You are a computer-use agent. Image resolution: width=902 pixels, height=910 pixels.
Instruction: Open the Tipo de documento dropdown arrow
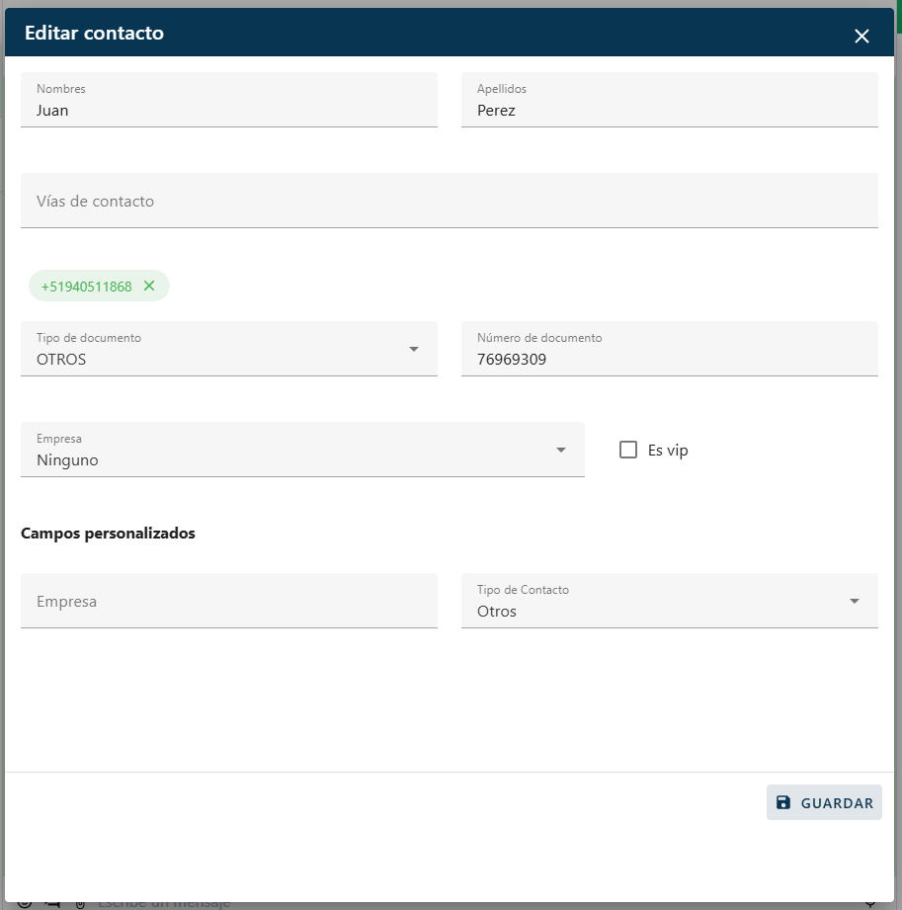(x=413, y=349)
